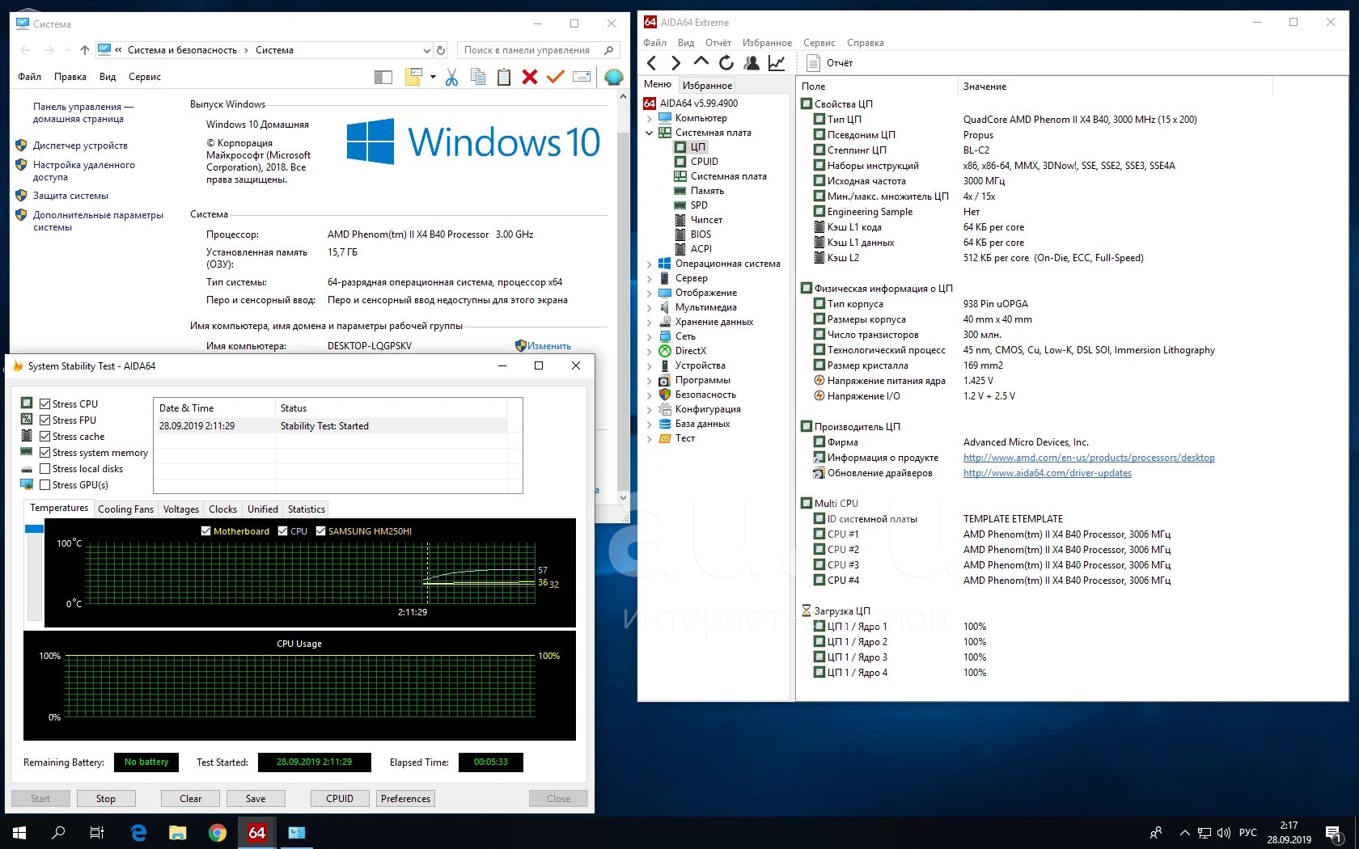Open notification center in system tray
This screenshot has width=1359, height=849.
click(1334, 833)
